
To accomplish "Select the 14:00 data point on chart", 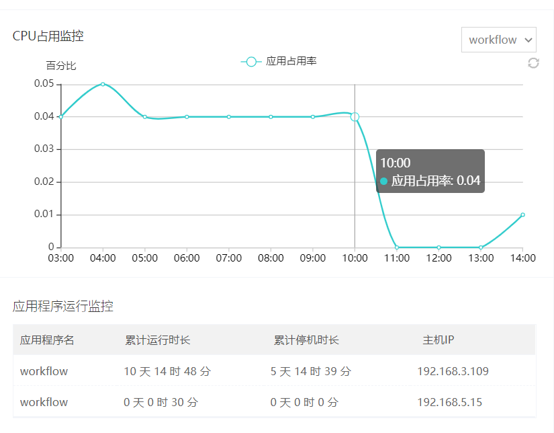I will coord(522,214).
